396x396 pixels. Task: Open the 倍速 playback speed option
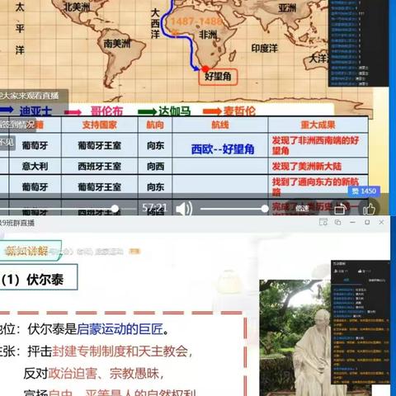(302, 209)
